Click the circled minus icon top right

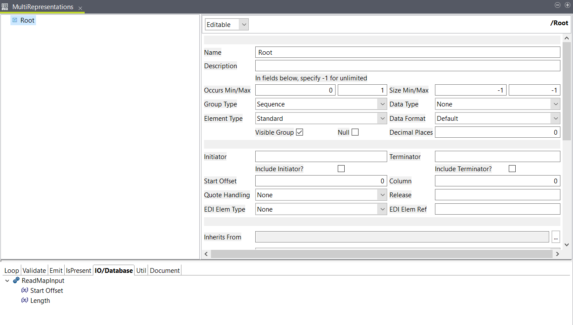pos(557,5)
